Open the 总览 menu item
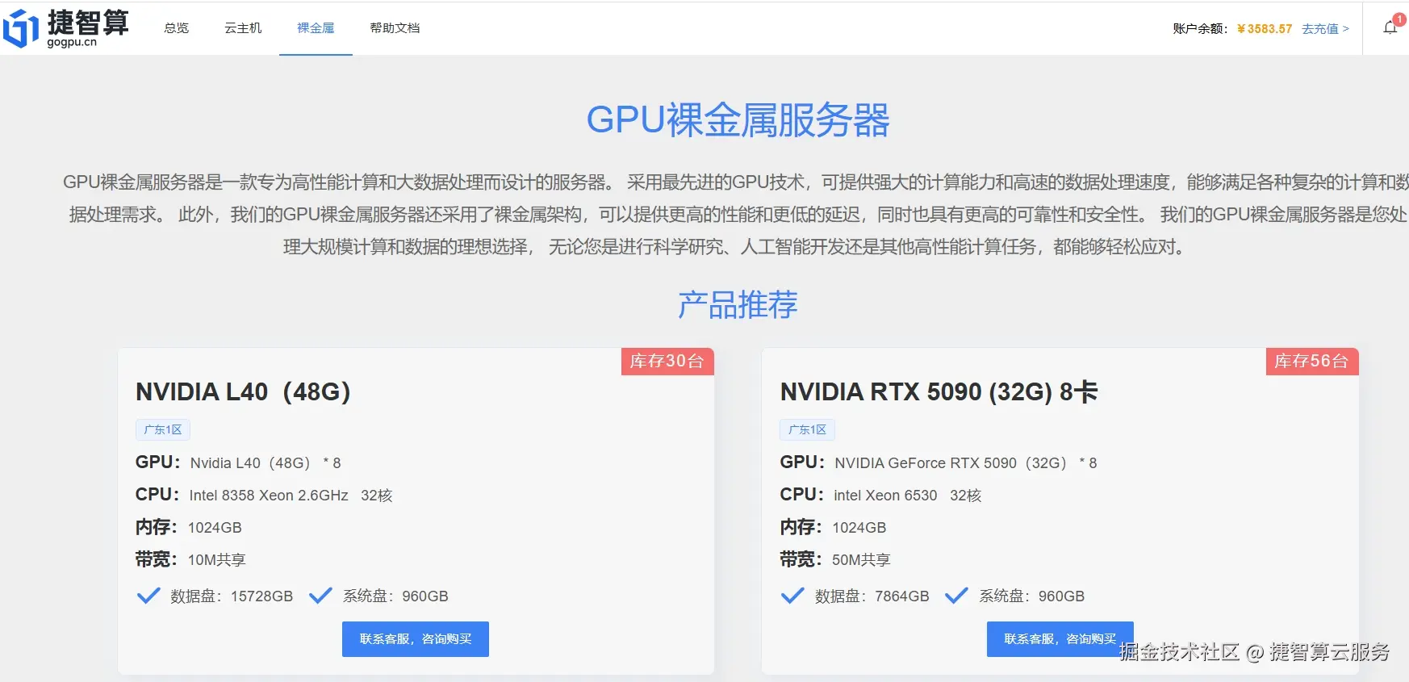This screenshot has width=1409, height=682. [176, 28]
